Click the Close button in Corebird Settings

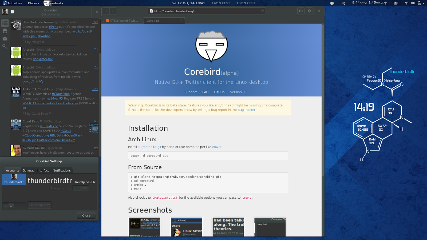point(86,215)
